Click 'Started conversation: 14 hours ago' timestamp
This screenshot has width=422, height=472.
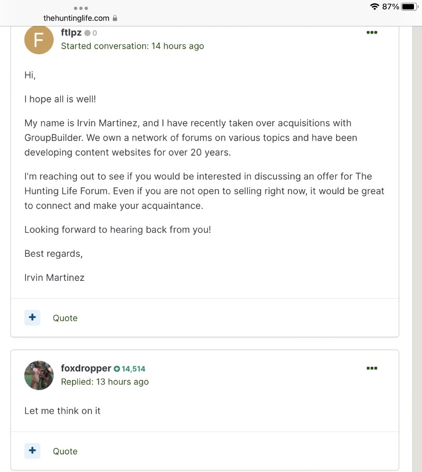[133, 46]
